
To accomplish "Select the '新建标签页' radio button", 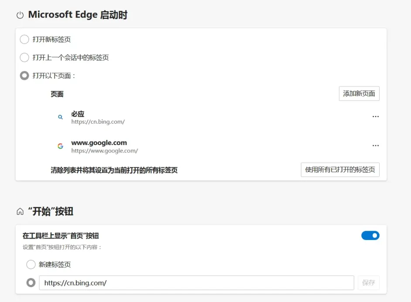I will [x=31, y=264].
